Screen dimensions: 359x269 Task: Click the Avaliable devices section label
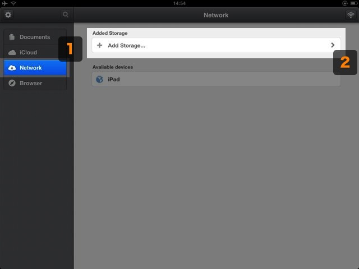click(113, 67)
